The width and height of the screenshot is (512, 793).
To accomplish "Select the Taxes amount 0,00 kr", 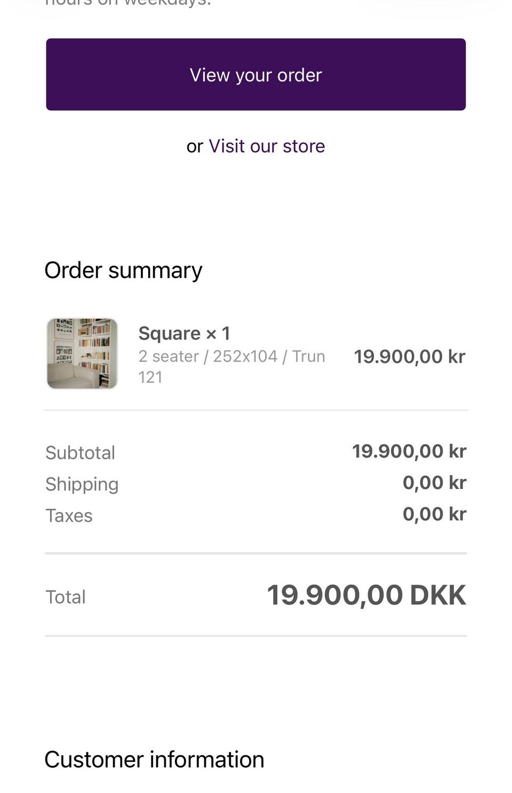I will point(434,514).
